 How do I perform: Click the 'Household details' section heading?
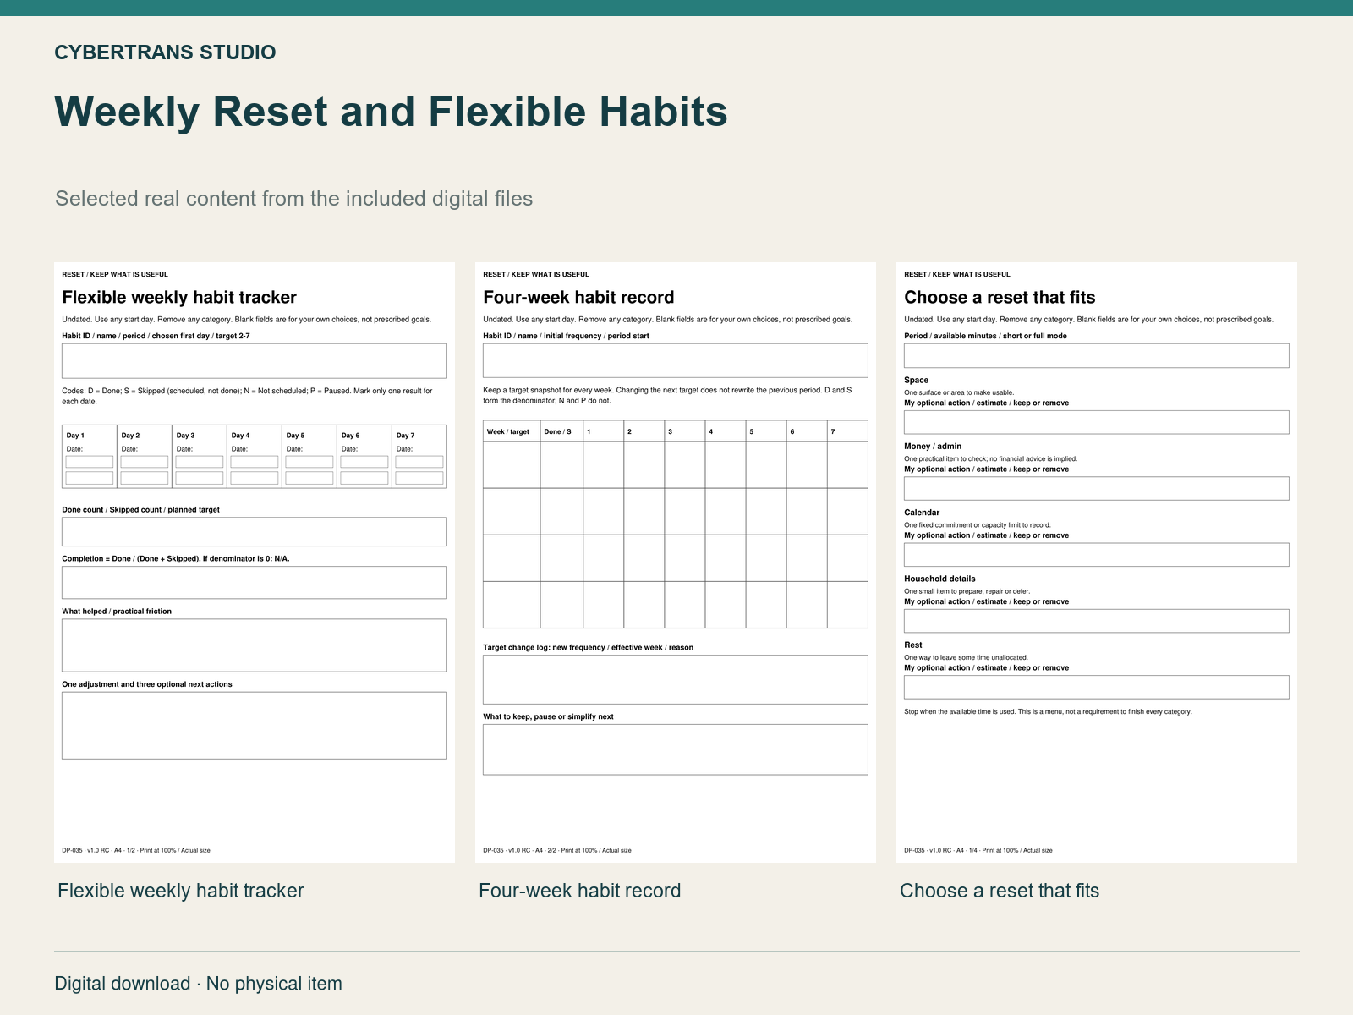(939, 579)
